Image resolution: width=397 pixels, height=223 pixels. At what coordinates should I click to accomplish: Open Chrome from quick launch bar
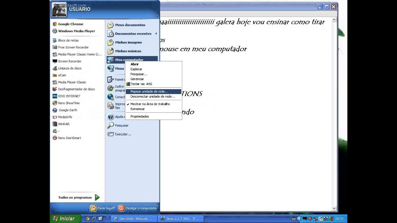[88, 219]
